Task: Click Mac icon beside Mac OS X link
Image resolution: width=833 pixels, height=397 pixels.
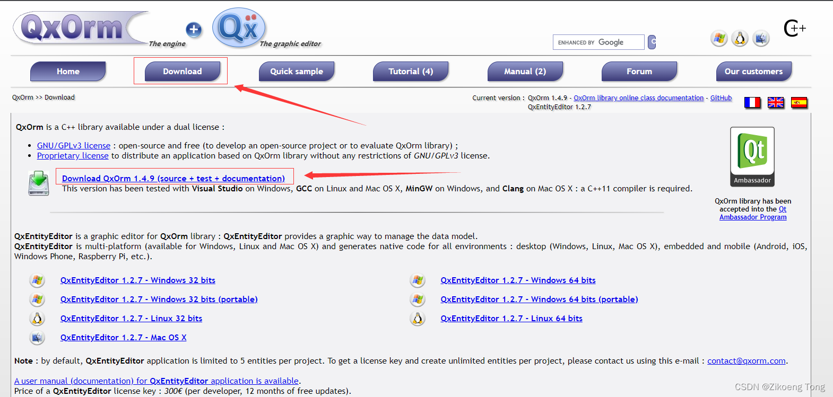Action: (x=37, y=337)
